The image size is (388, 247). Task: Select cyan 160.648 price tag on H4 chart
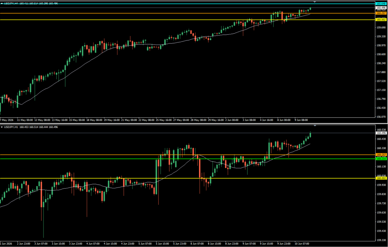point(381,4)
